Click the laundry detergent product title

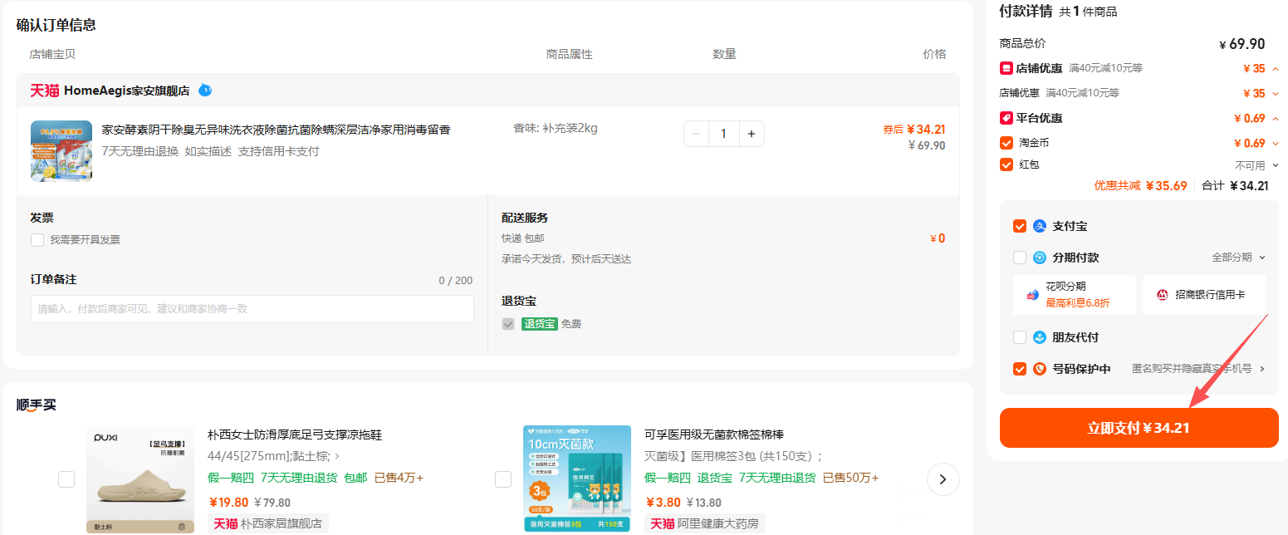coord(276,130)
